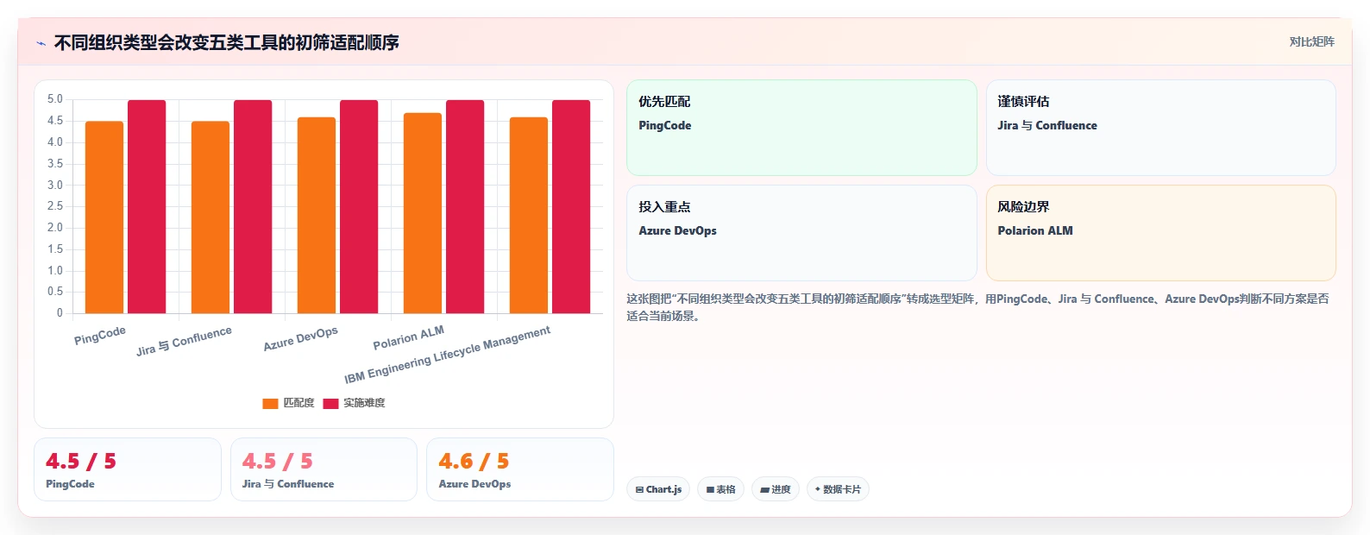This screenshot has height=535, width=1370.
Task: Click the 5.0 y-axis tick value
Action: point(55,99)
